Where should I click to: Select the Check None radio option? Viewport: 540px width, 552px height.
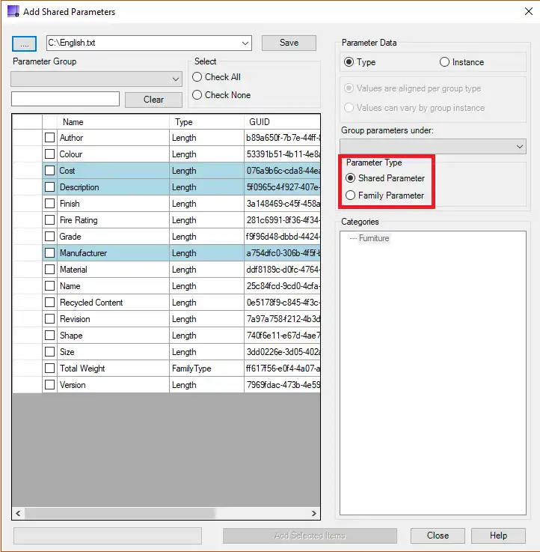tap(197, 95)
